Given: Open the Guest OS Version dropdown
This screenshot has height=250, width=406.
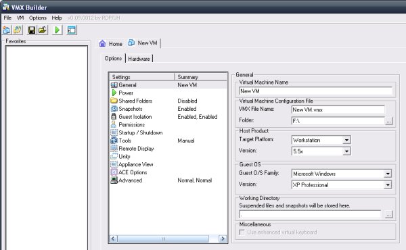Looking at the screenshot, I should click(x=388, y=185).
